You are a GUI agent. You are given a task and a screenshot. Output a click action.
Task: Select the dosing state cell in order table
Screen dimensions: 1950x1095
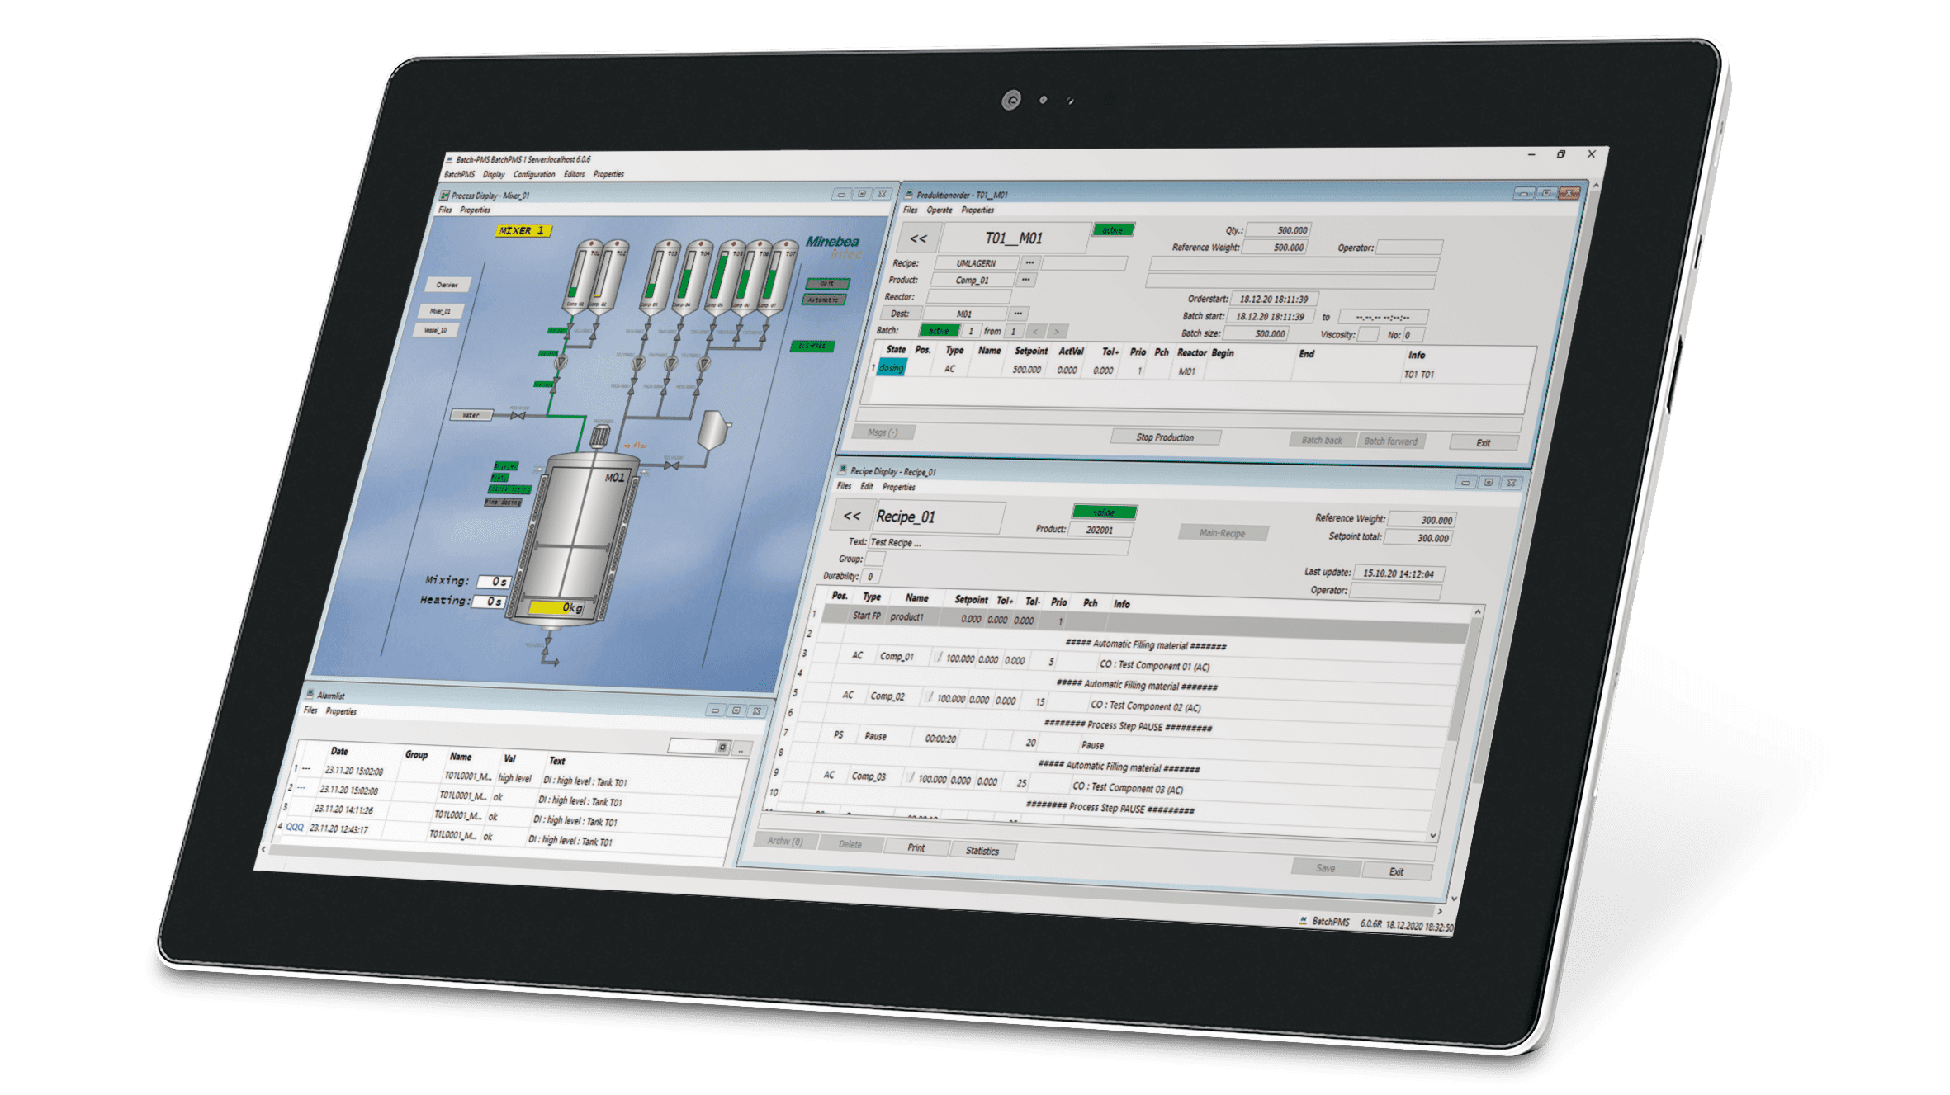click(892, 368)
